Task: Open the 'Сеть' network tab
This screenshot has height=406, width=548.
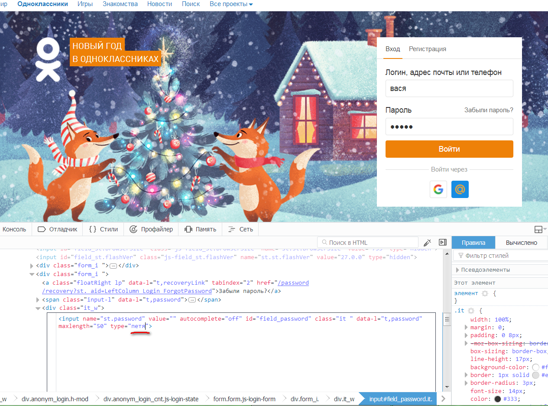Action: tap(241, 229)
